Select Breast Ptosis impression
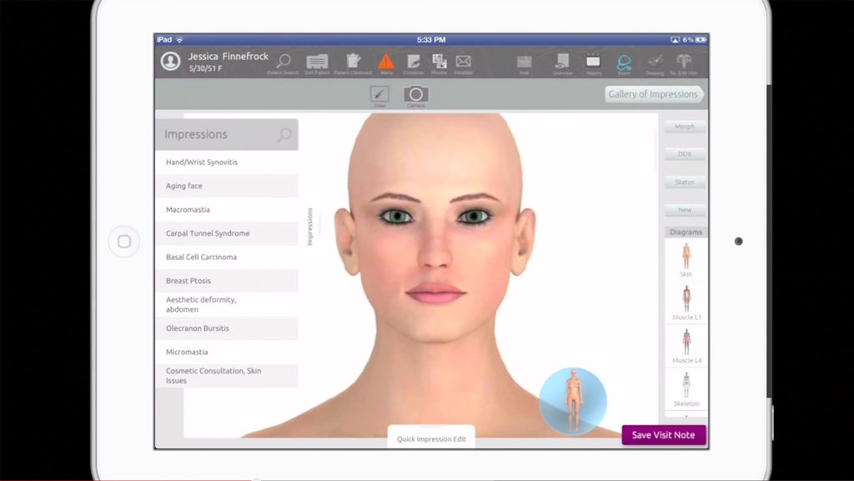The width and height of the screenshot is (854, 481). pyautogui.click(x=227, y=281)
